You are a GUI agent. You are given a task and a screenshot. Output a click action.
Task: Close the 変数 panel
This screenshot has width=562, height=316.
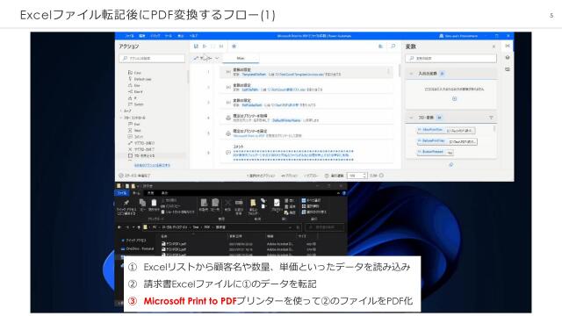[494, 47]
